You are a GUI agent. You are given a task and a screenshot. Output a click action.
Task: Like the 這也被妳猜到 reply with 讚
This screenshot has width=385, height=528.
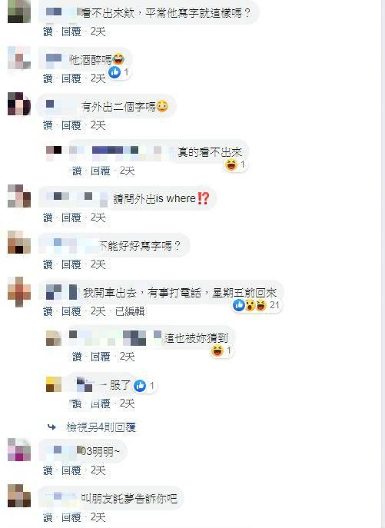[x=77, y=357]
